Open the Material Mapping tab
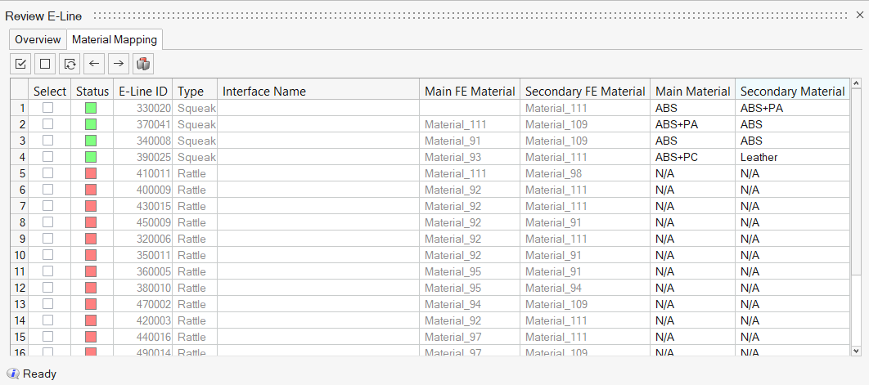Image resolution: width=869 pixels, height=385 pixels. click(x=114, y=39)
